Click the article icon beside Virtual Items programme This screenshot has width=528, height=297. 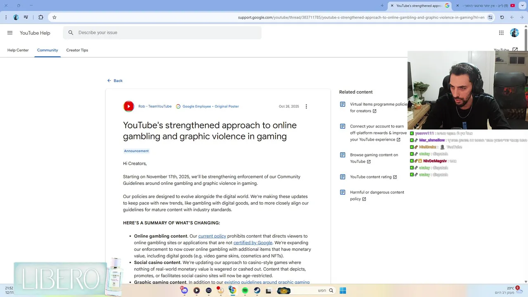pos(342,104)
